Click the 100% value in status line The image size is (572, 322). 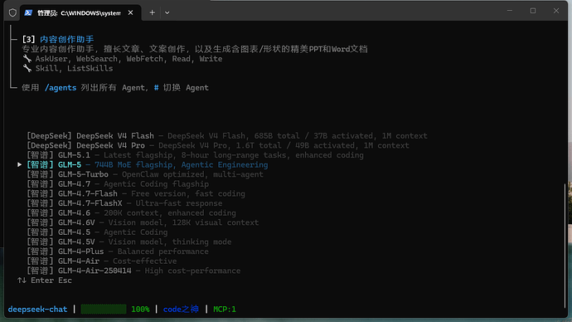(140, 310)
